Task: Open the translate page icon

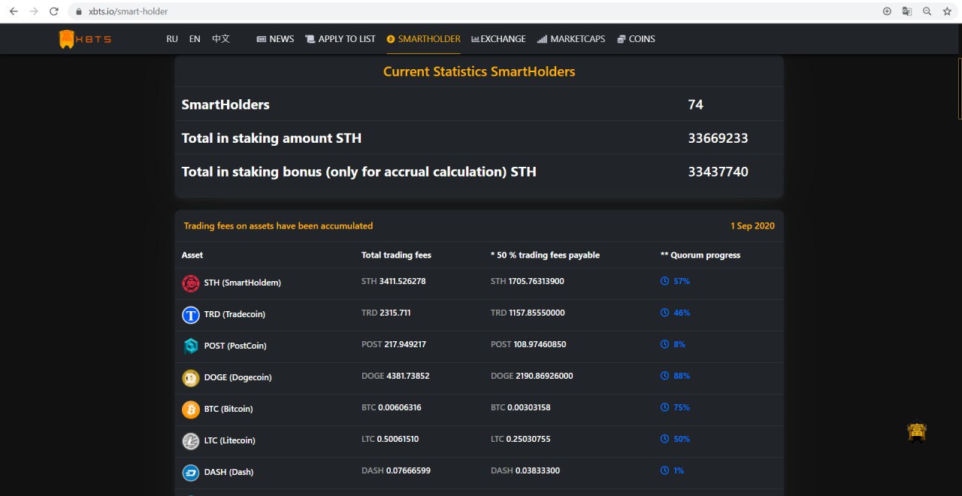Action: click(x=907, y=11)
